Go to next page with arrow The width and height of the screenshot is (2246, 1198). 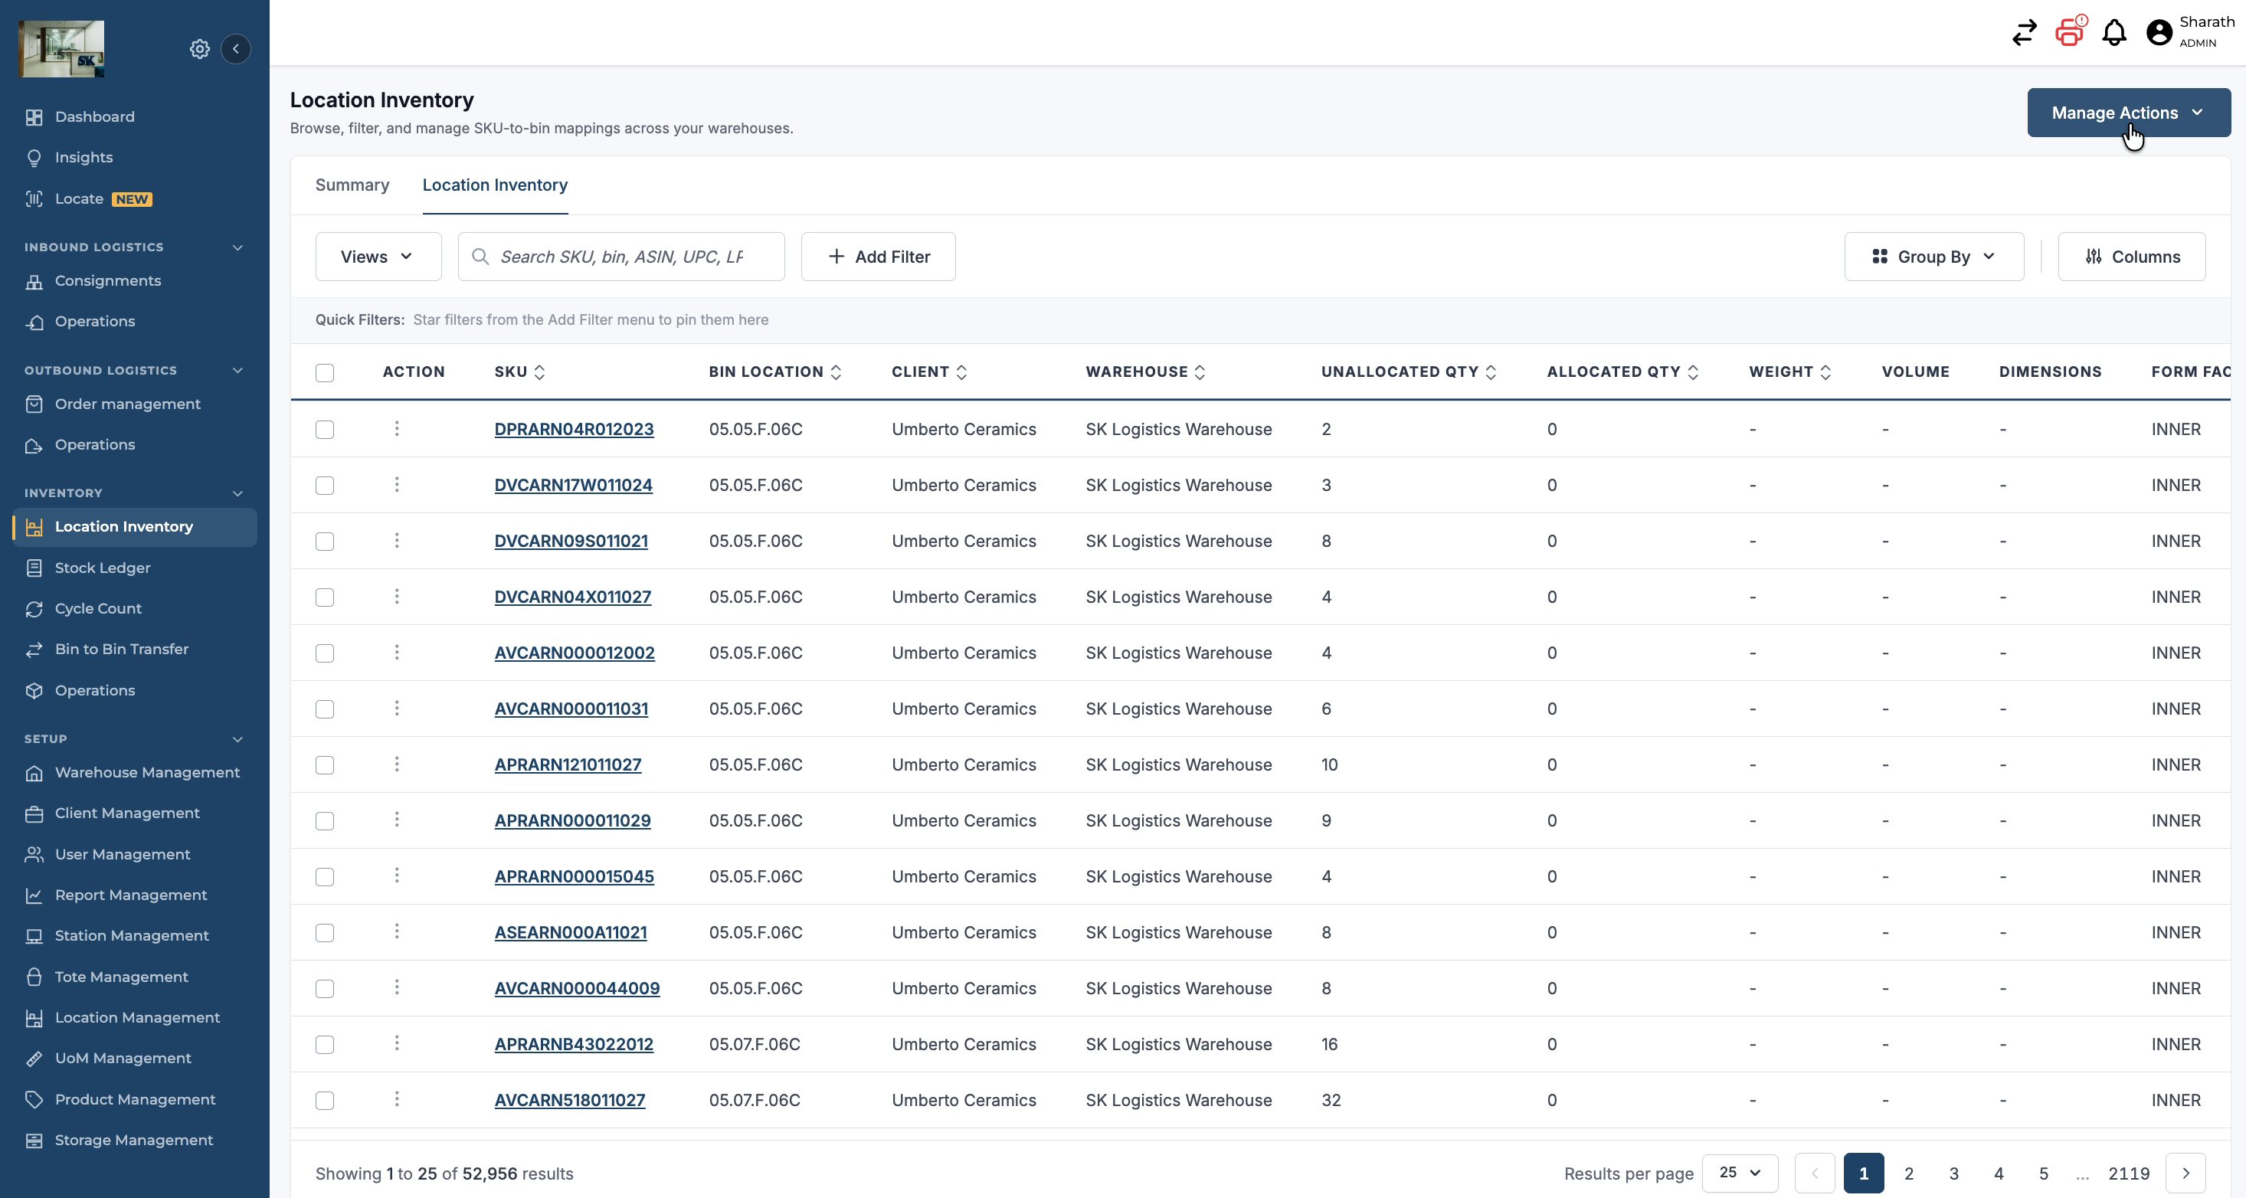tap(2185, 1173)
